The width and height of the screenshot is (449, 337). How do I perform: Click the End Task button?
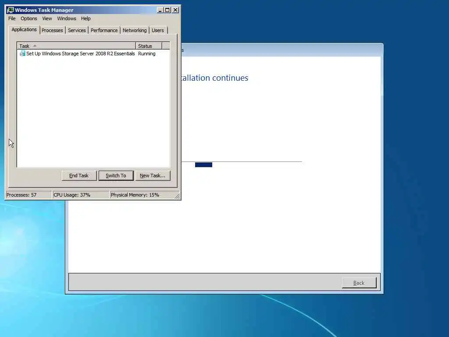click(79, 176)
